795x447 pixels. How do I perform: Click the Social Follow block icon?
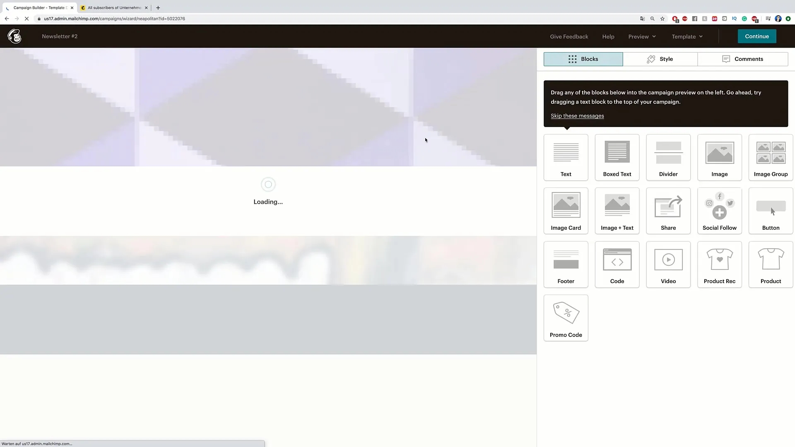click(720, 209)
